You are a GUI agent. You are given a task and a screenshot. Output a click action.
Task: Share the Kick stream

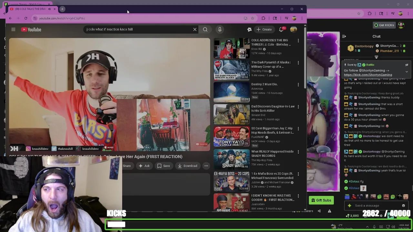tap(319, 211)
